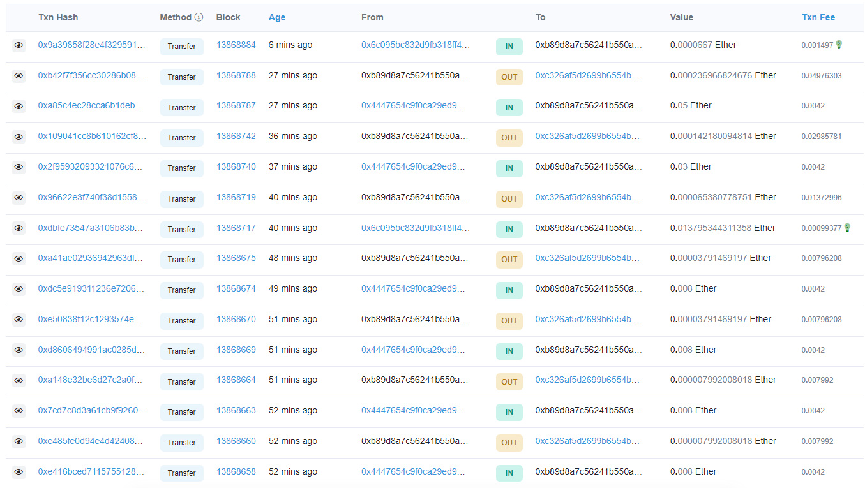Select fee 0.04976303
Viewport: 865px width, 488px height.
pyautogui.click(x=822, y=76)
